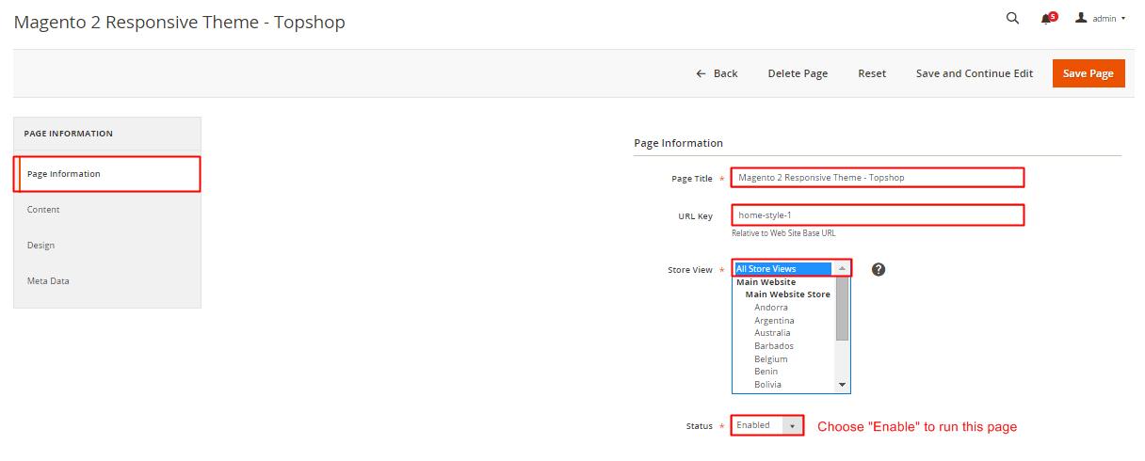Focus the URL Key input field

click(878, 215)
